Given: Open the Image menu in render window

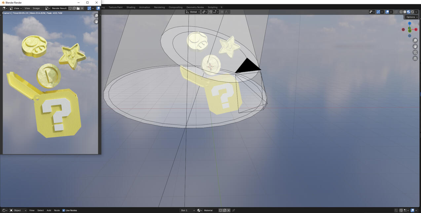Looking at the screenshot, I should pyautogui.click(x=36, y=8).
